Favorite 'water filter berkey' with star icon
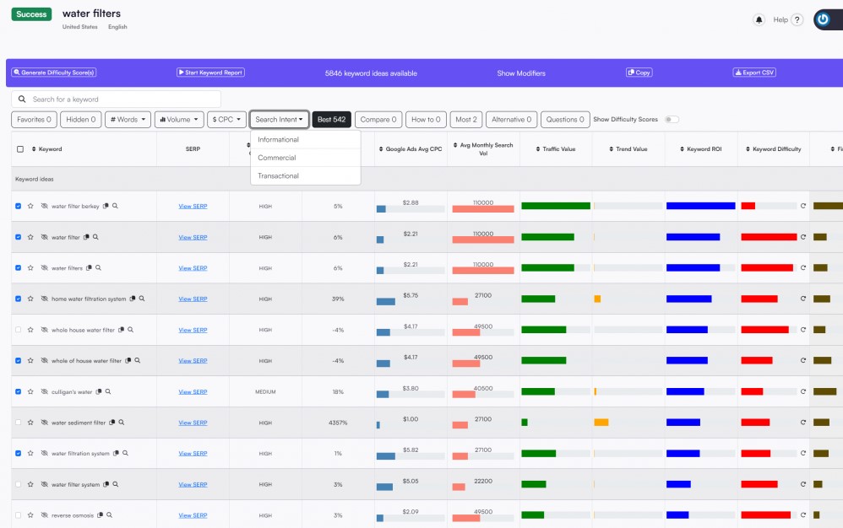Image resolution: width=843 pixels, height=528 pixels. (x=30, y=206)
